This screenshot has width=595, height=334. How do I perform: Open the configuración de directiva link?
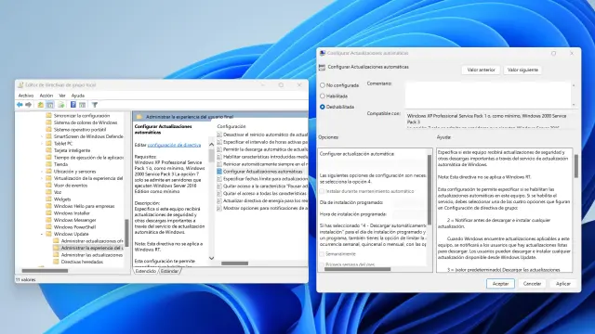174,145
